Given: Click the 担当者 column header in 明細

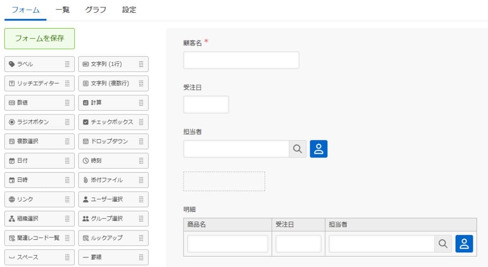Looking at the screenshot, I should [x=401, y=225].
